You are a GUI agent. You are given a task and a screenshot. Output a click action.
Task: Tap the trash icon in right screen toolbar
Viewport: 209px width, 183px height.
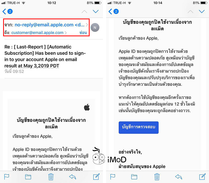(x=157, y=177)
